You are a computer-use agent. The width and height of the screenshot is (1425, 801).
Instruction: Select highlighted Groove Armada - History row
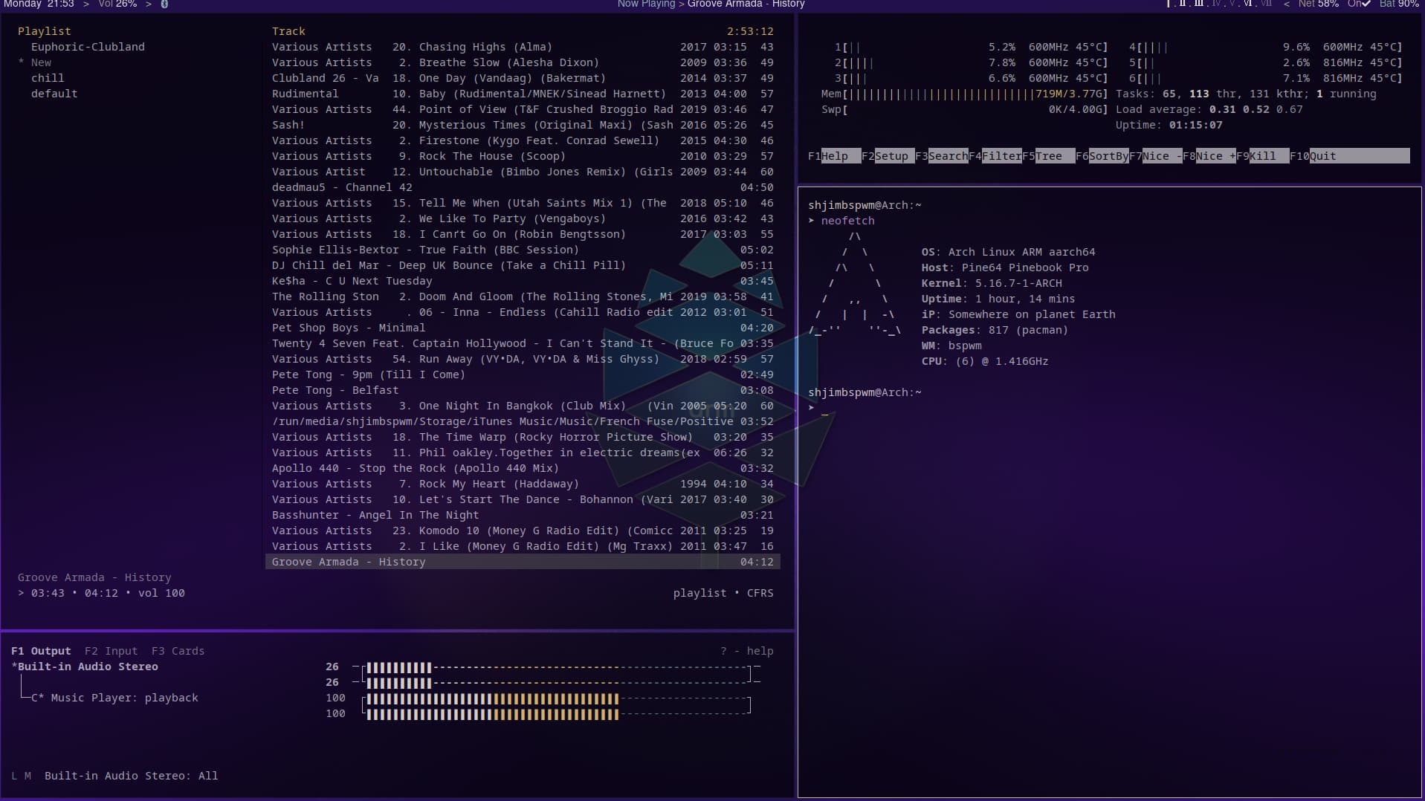coord(522,562)
